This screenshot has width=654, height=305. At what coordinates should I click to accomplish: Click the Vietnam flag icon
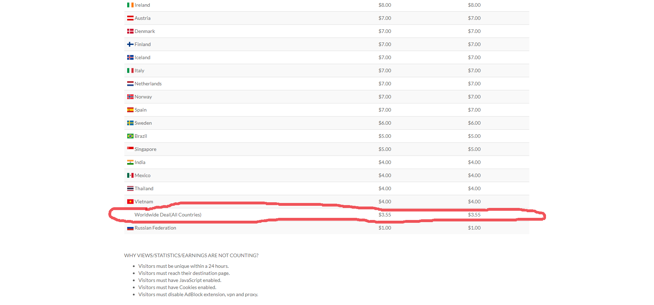pyautogui.click(x=130, y=202)
